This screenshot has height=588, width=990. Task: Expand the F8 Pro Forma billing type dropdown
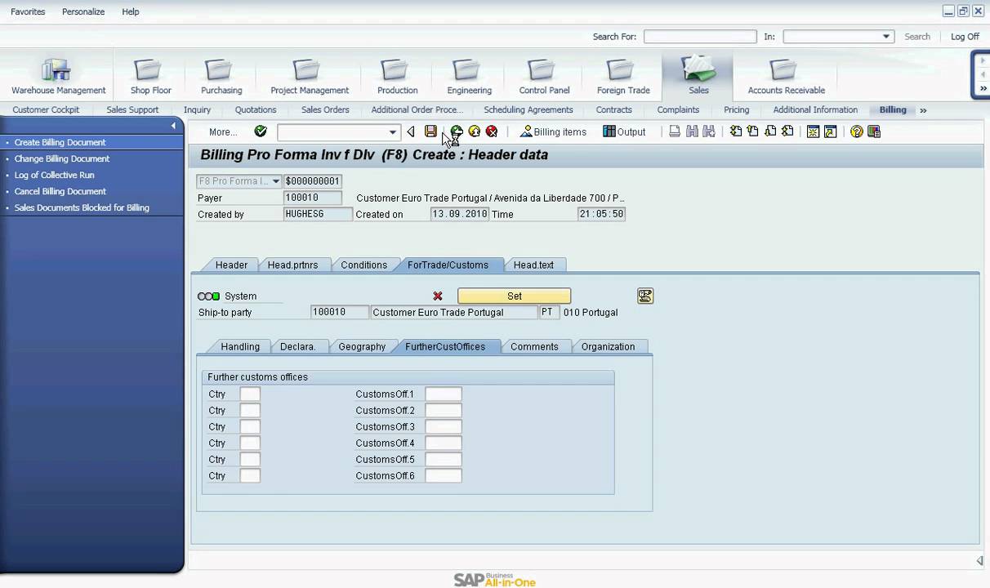[275, 181]
